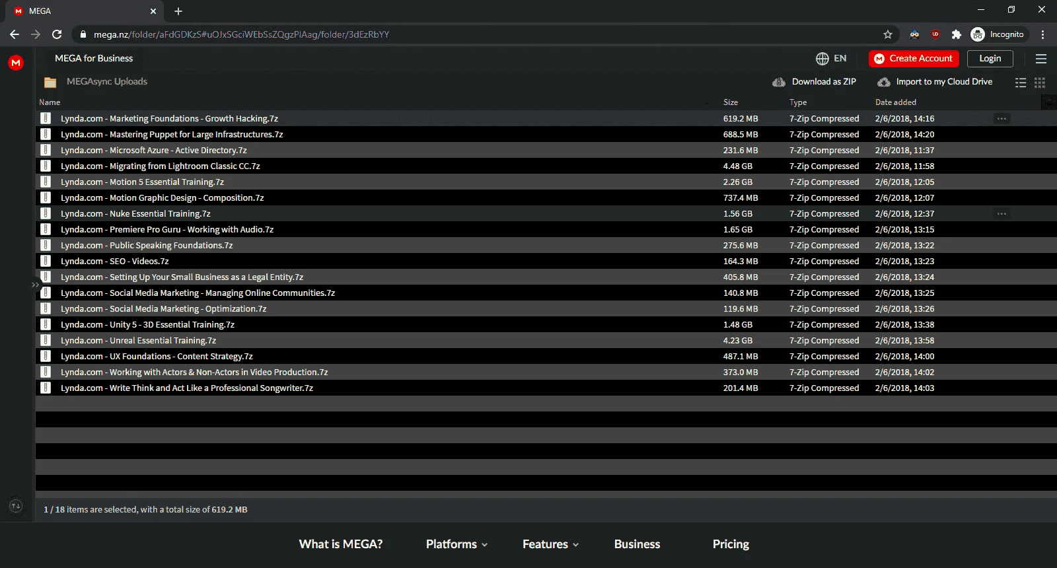
Task: Go back to the previous page
Action: [x=15, y=34]
